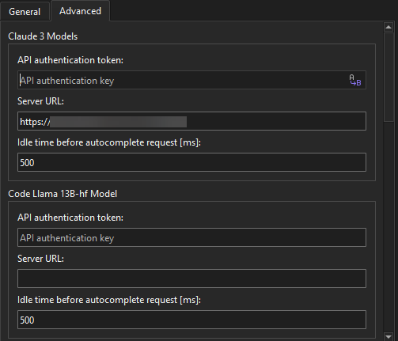The image size is (398, 341).
Task: Click the scrollbar down arrow
Action: (389, 336)
